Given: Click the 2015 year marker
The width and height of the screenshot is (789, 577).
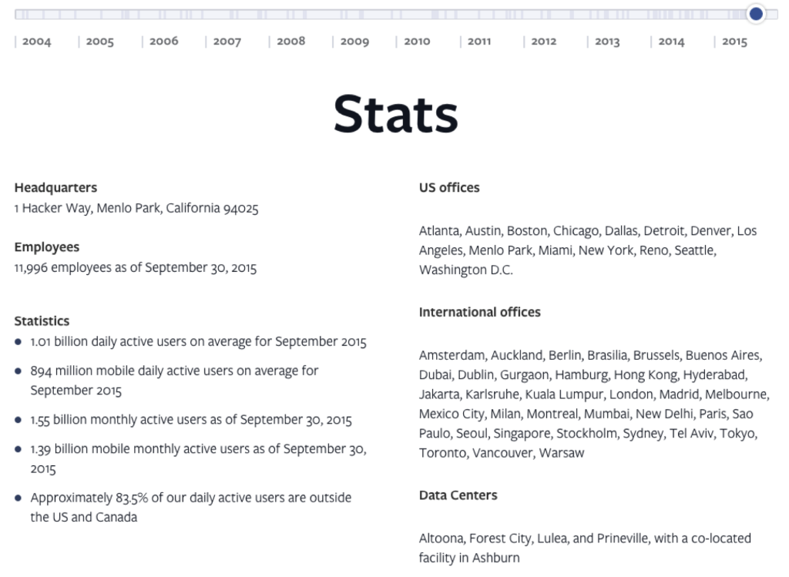Looking at the screenshot, I should pyautogui.click(x=734, y=42).
